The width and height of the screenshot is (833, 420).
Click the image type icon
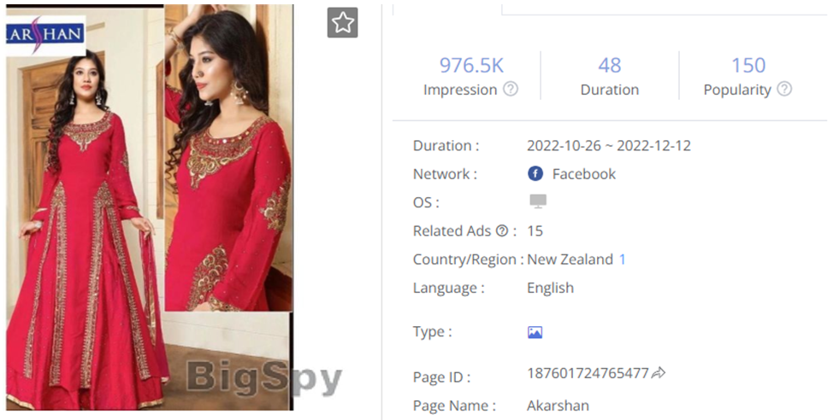click(x=535, y=333)
